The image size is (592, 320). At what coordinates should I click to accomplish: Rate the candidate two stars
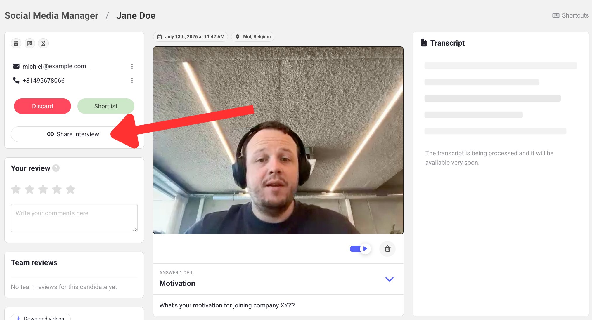30,189
